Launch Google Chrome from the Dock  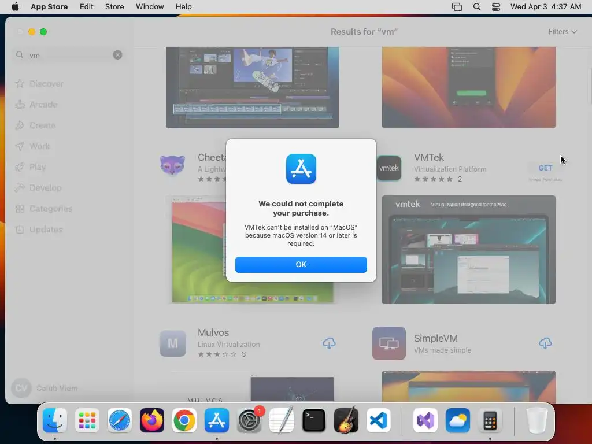tap(184, 420)
